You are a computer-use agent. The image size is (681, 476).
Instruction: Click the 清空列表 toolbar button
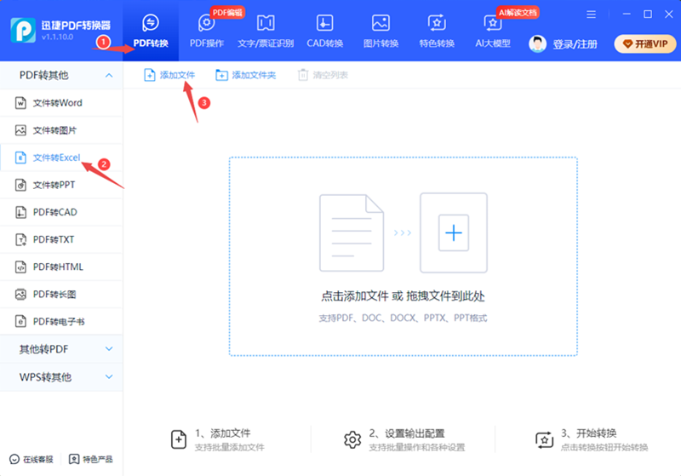pyautogui.click(x=323, y=75)
